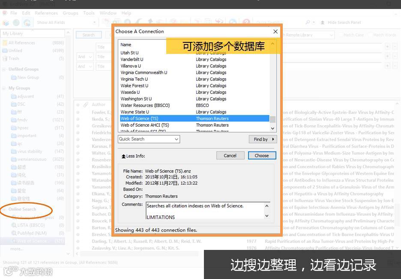Open the Tools menu

coord(89,13)
